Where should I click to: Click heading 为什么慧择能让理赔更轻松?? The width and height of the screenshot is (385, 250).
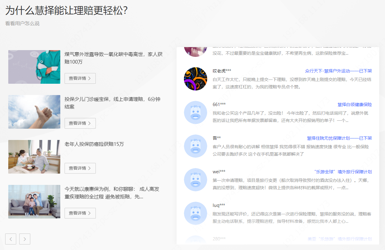click(66, 11)
